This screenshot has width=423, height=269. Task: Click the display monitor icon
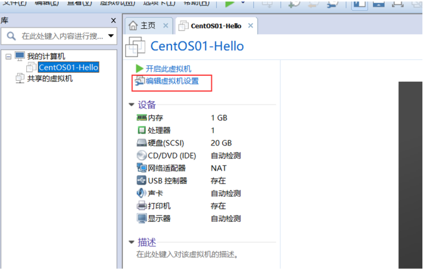142,218
